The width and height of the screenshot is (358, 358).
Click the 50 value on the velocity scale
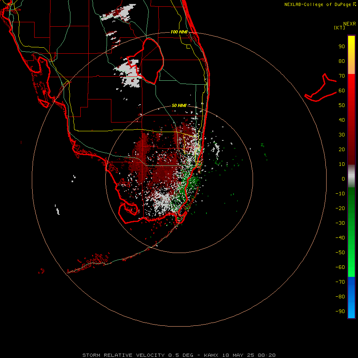(342, 105)
